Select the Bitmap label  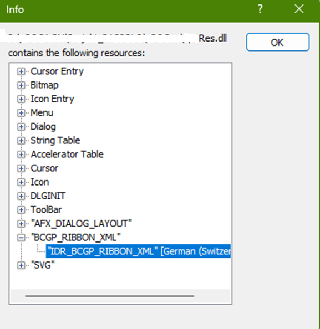(44, 85)
